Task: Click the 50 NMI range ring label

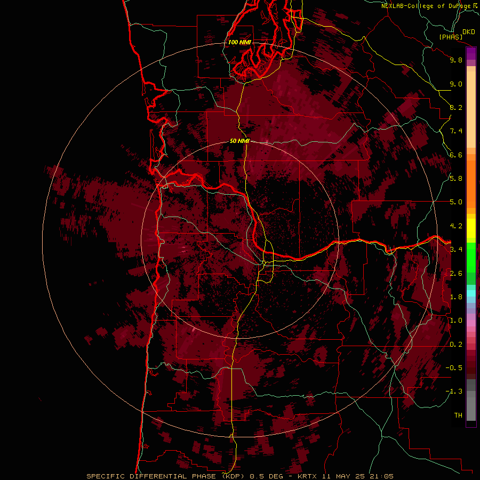Action: pyautogui.click(x=239, y=141)
